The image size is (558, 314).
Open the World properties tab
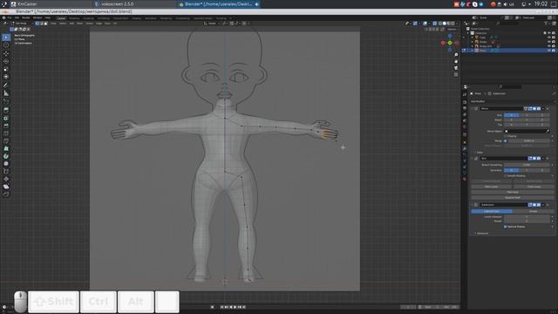465,126
